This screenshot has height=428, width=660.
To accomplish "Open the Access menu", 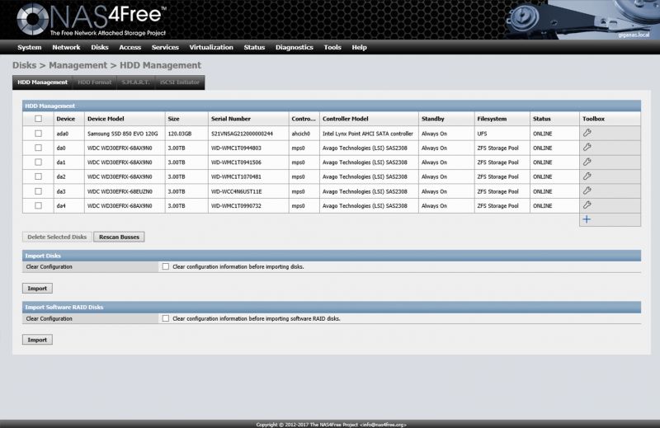I will click(x=130, y=47).
